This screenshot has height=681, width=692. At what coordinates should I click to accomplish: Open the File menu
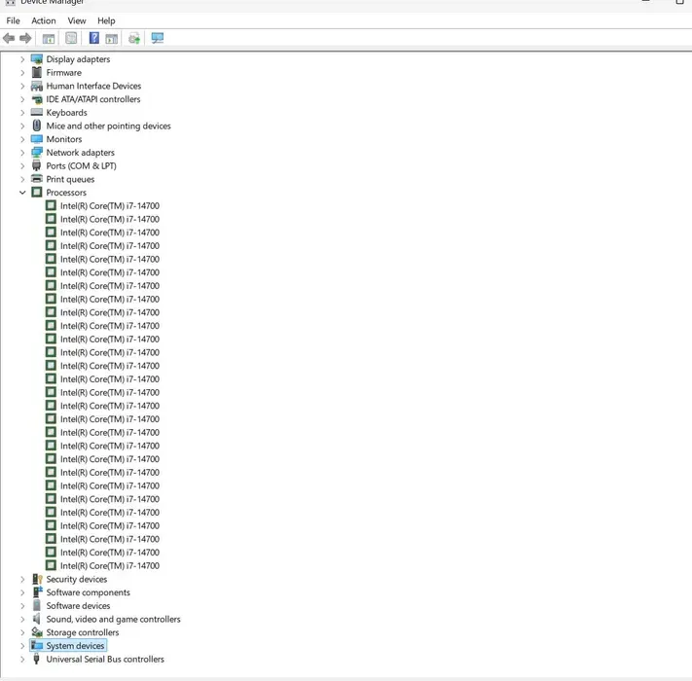point(13,20)
